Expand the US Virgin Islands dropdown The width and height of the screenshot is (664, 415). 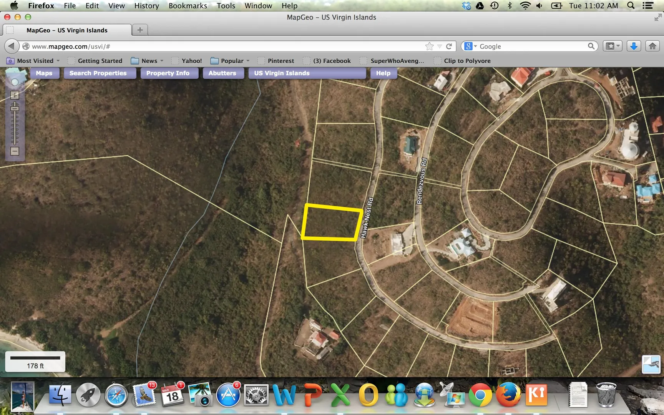pyautogui.click(x=307, y=73)
